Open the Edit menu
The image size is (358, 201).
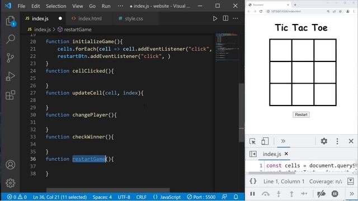pos(35,6)
